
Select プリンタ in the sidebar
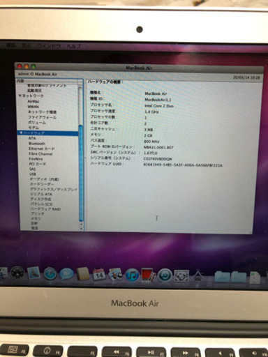[x=38, y=213]
